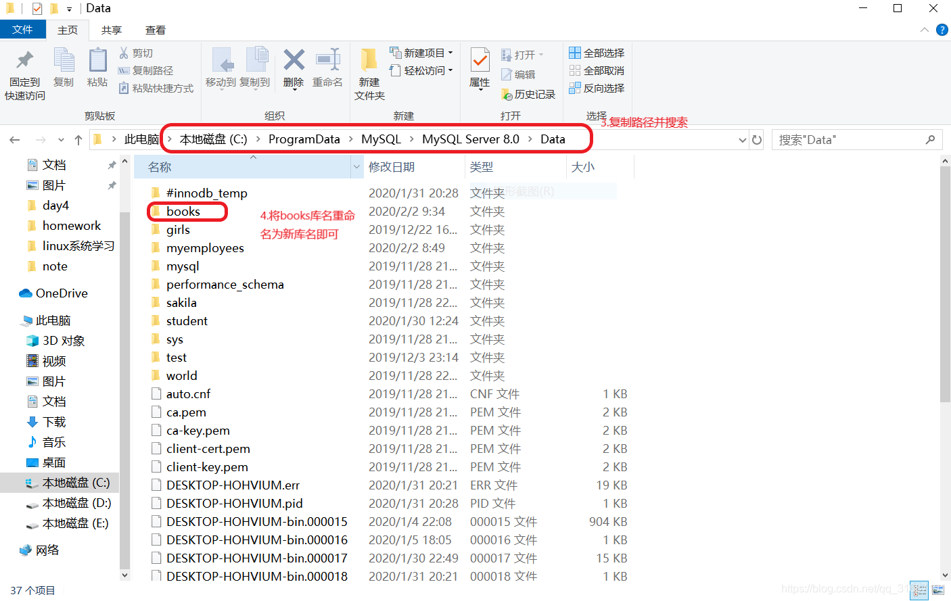951x601 pixels.
Task: Select the ca-key.pem file
Action: coord(198,431)
